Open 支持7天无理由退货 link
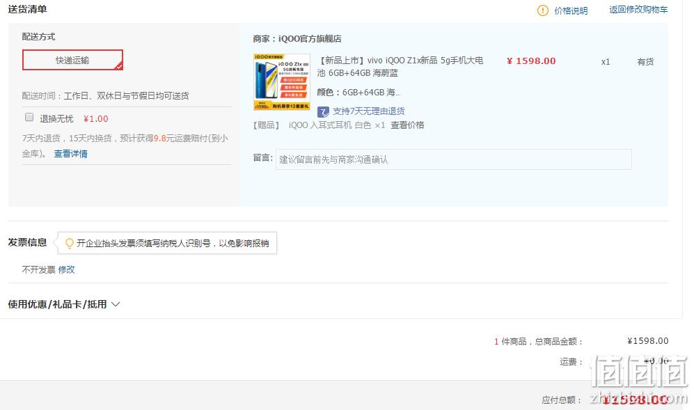 click(369, 111)
